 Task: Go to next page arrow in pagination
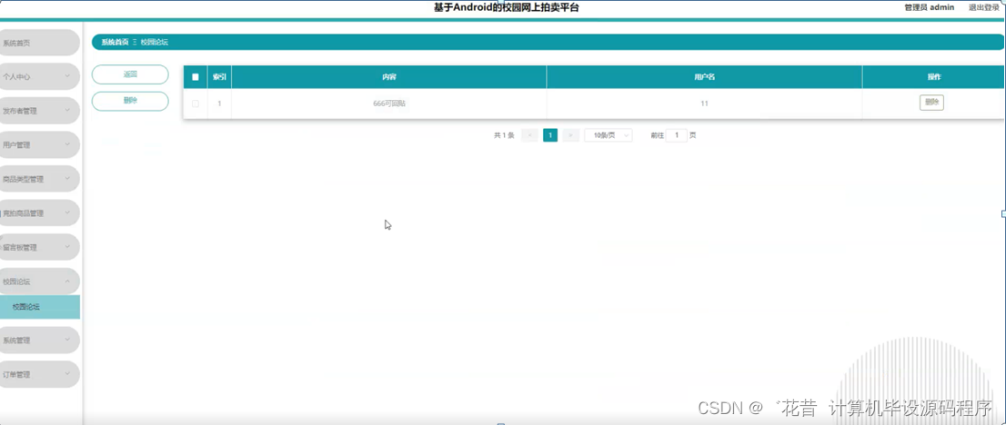click(x=571, y=135)
